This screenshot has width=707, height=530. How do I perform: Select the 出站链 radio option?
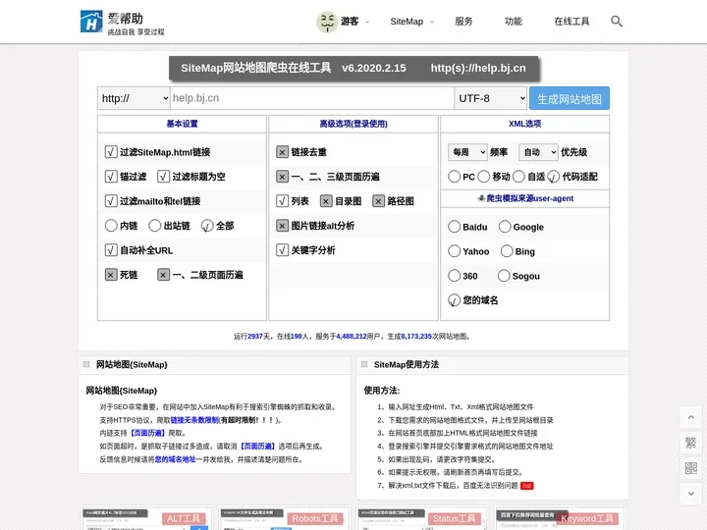(x=155, y=226)
